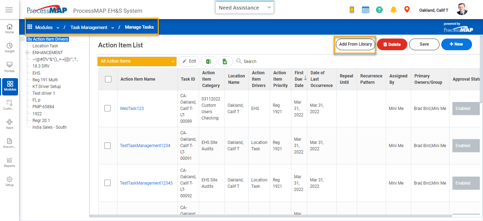Check the TestTaskManagement12345 row checkbox
Image resolution: width=483 pixels, height=221 pixels.
coord(107,183)
